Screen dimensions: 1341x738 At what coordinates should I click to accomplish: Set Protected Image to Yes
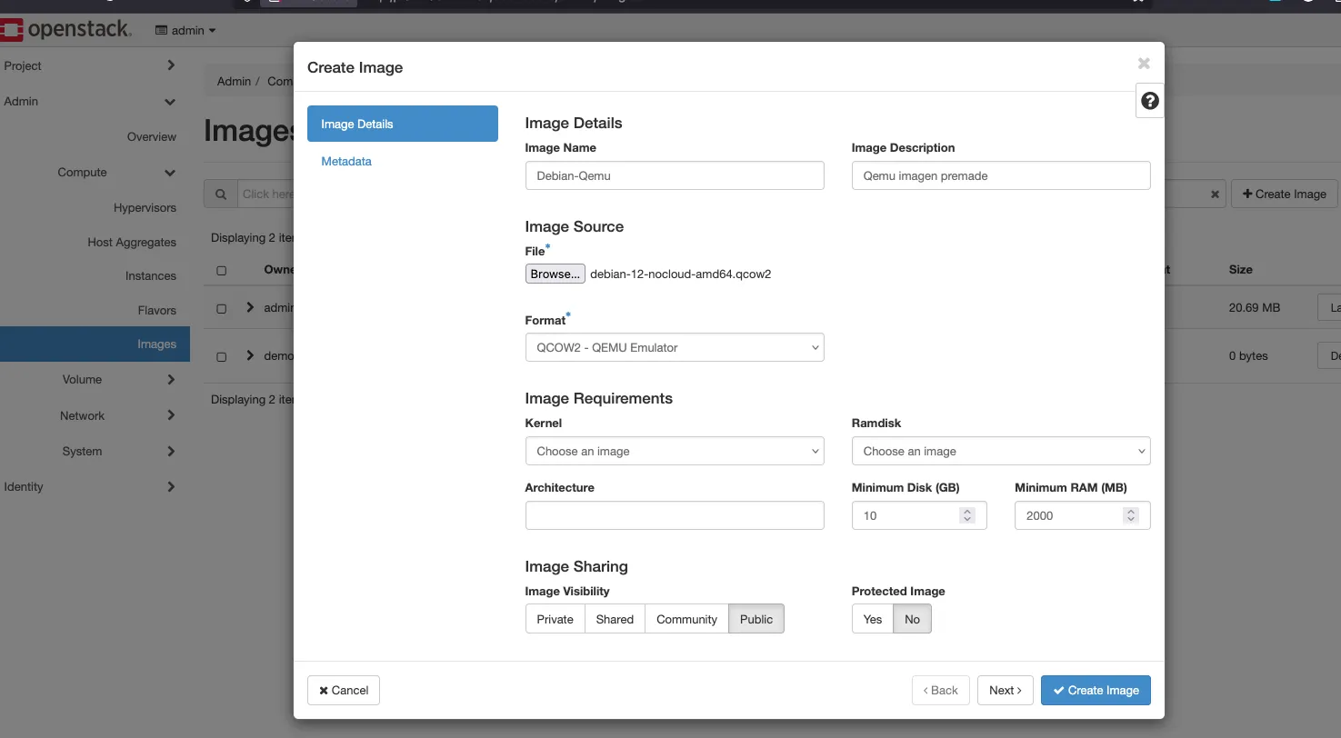pyautogui.click(x=871, y=619)
